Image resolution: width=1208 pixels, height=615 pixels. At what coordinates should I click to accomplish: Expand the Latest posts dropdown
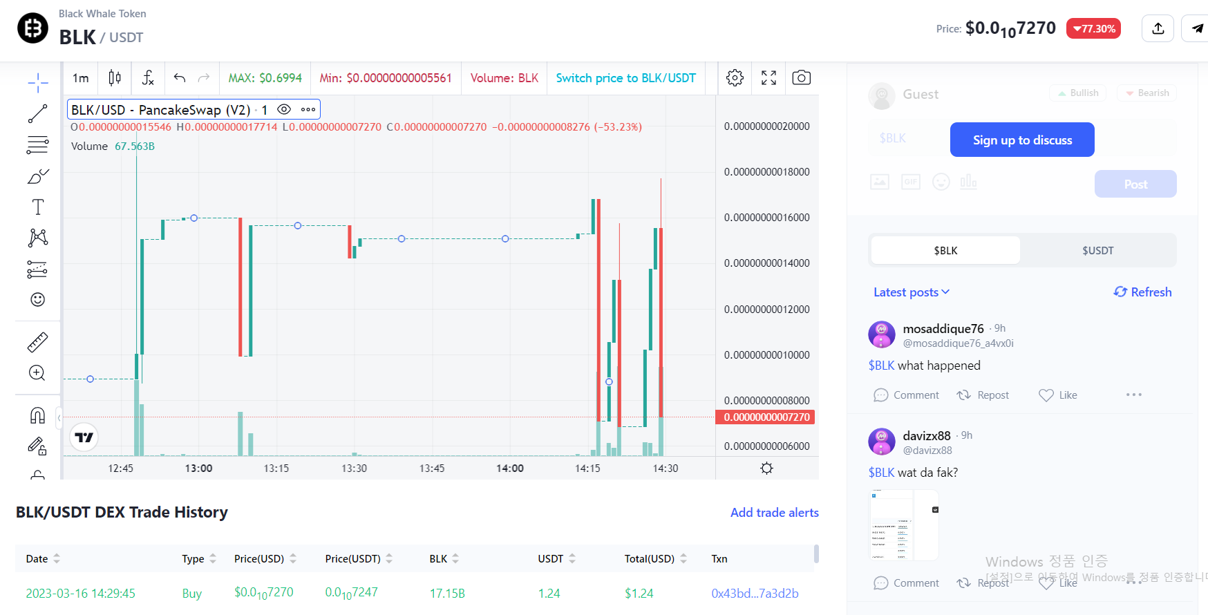[x=911, y=292]
